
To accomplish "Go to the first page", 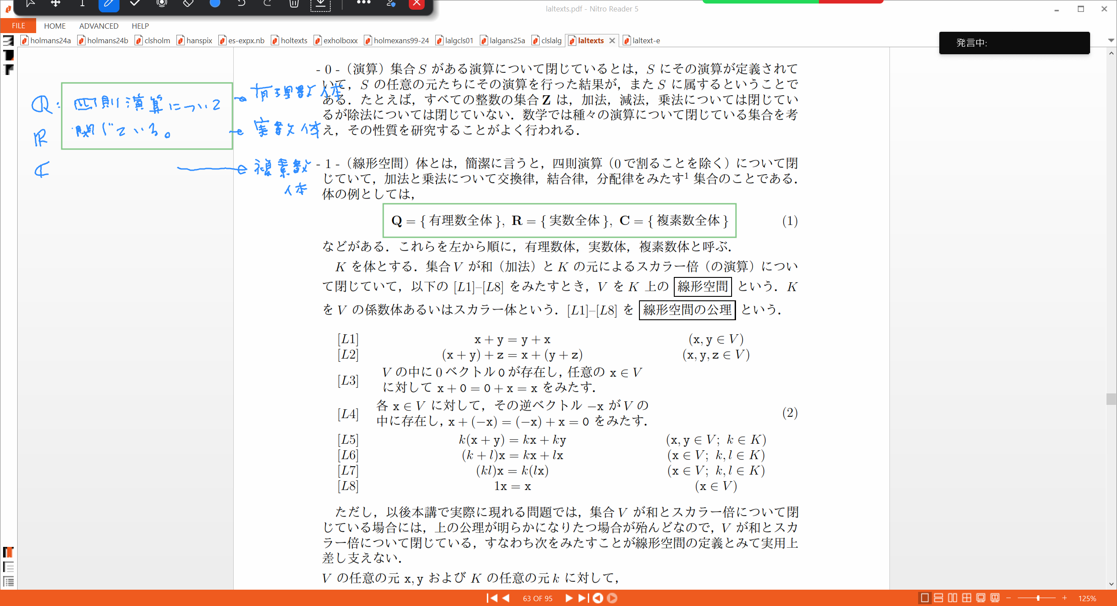I will 492,598.
